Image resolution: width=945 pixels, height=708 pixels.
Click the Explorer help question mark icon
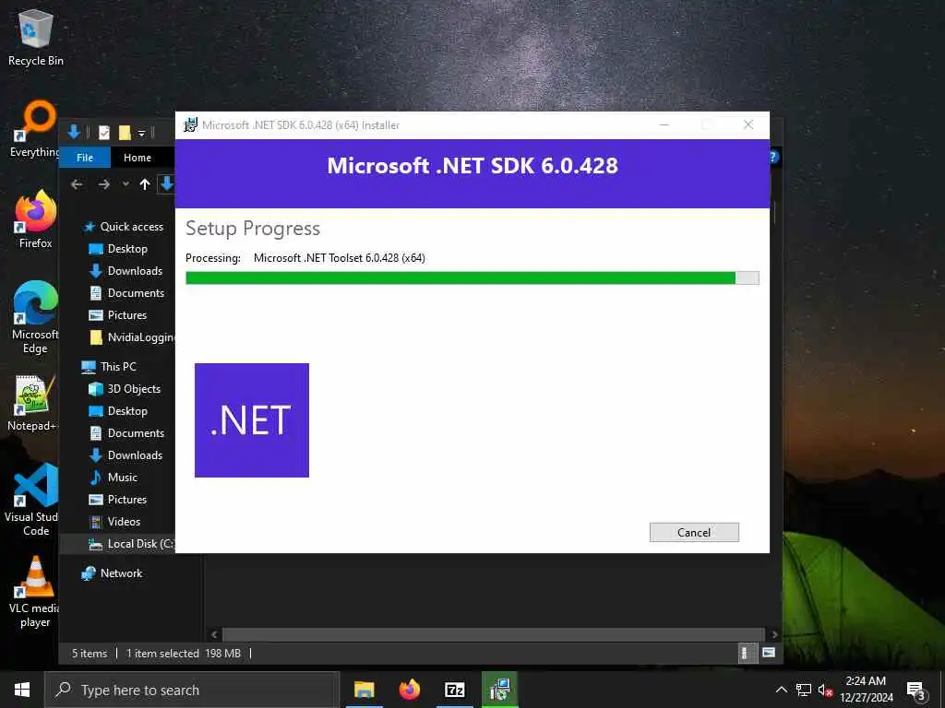pos(774,157)
